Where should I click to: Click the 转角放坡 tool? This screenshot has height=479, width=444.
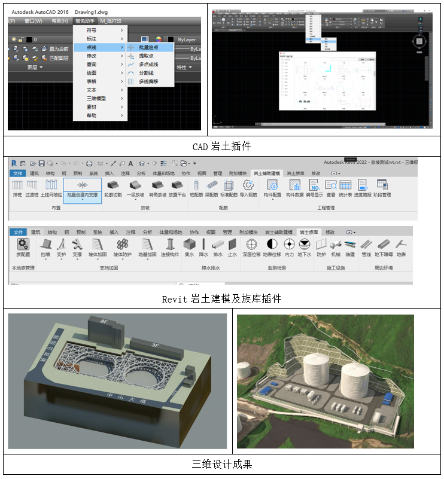(157, 188)
